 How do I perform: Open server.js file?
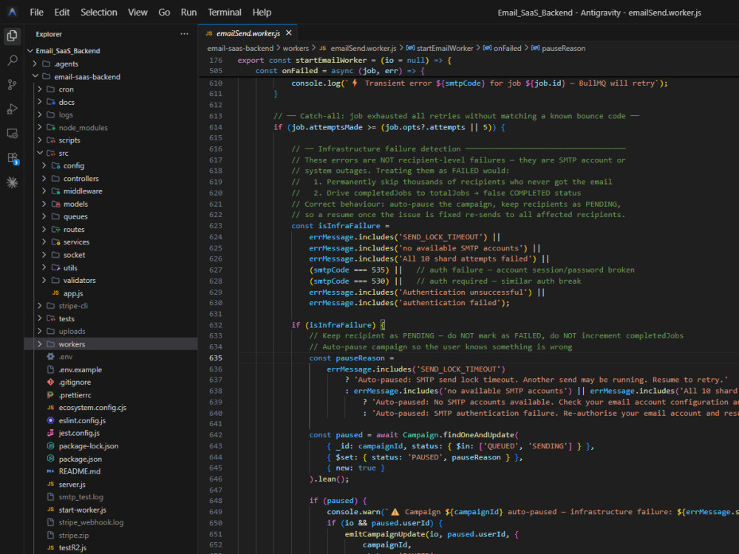click(72, 485)
